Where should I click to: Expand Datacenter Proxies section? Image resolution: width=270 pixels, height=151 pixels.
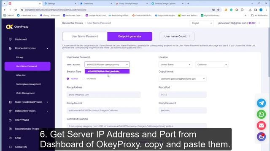click(x=47, y=111)
